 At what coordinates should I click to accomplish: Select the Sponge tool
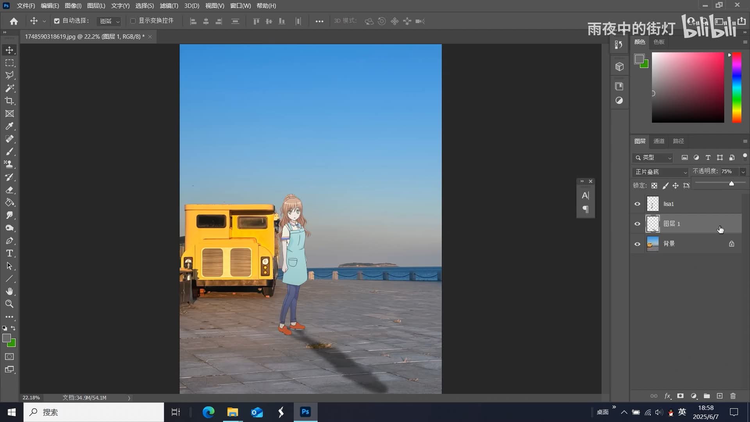(x=9, y=228)
